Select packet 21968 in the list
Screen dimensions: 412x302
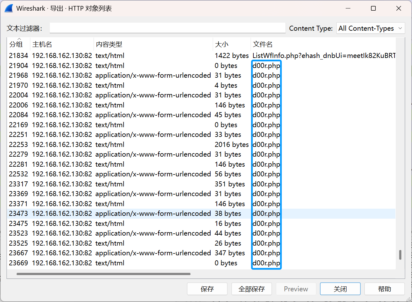[201, 75]
